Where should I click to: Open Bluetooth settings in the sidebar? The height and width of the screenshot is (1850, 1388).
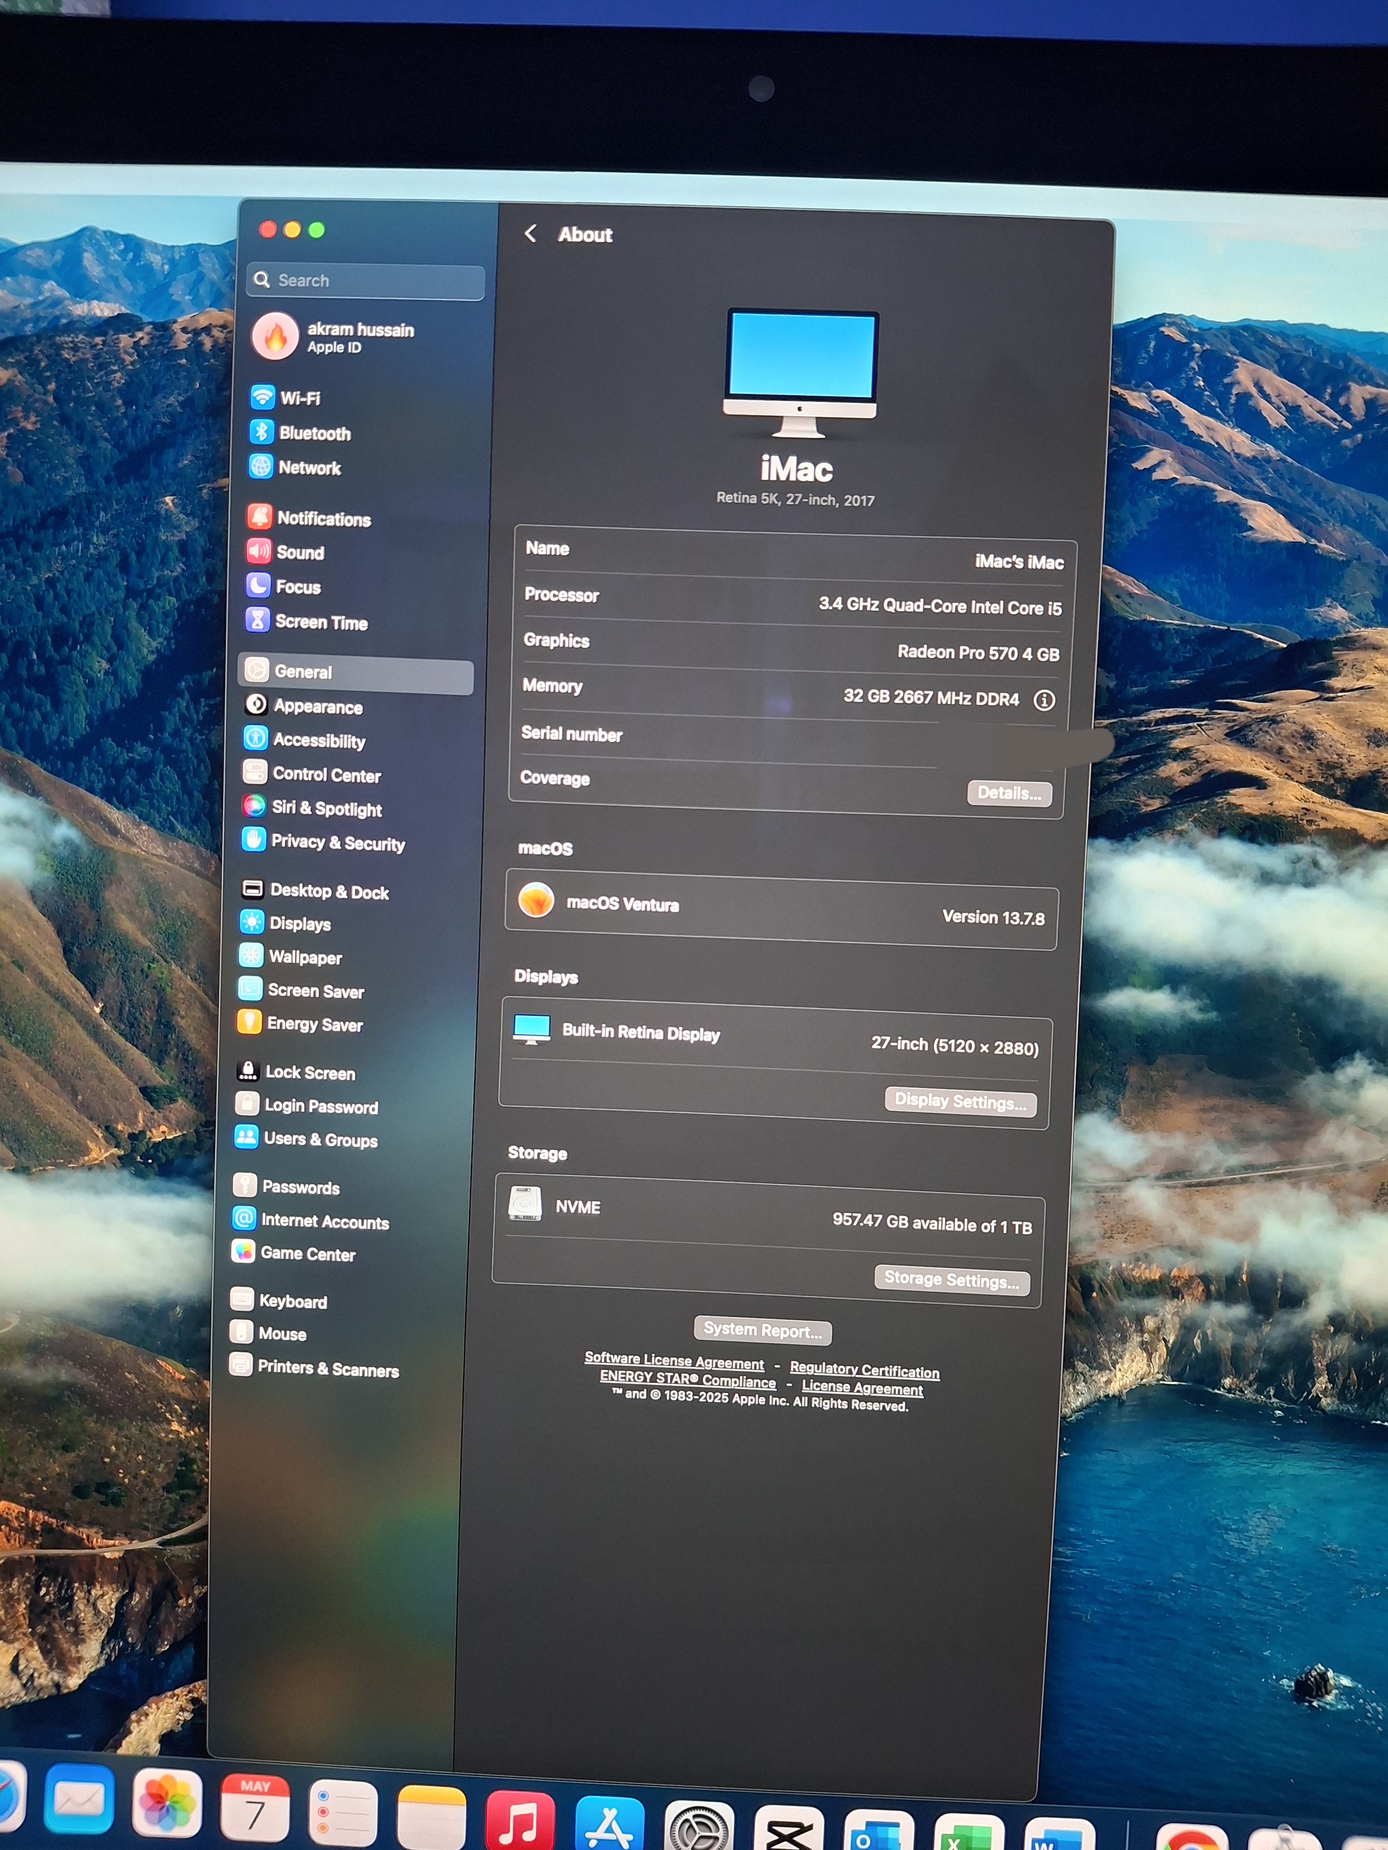[299, 433]
